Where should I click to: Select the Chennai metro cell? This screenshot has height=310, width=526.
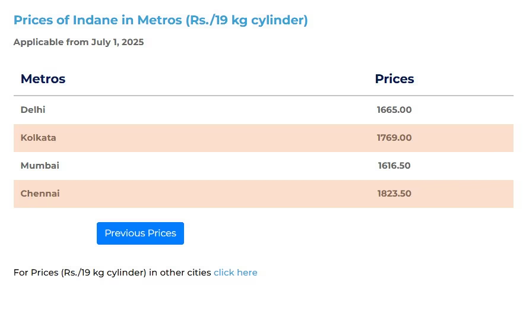pos(40,194)
